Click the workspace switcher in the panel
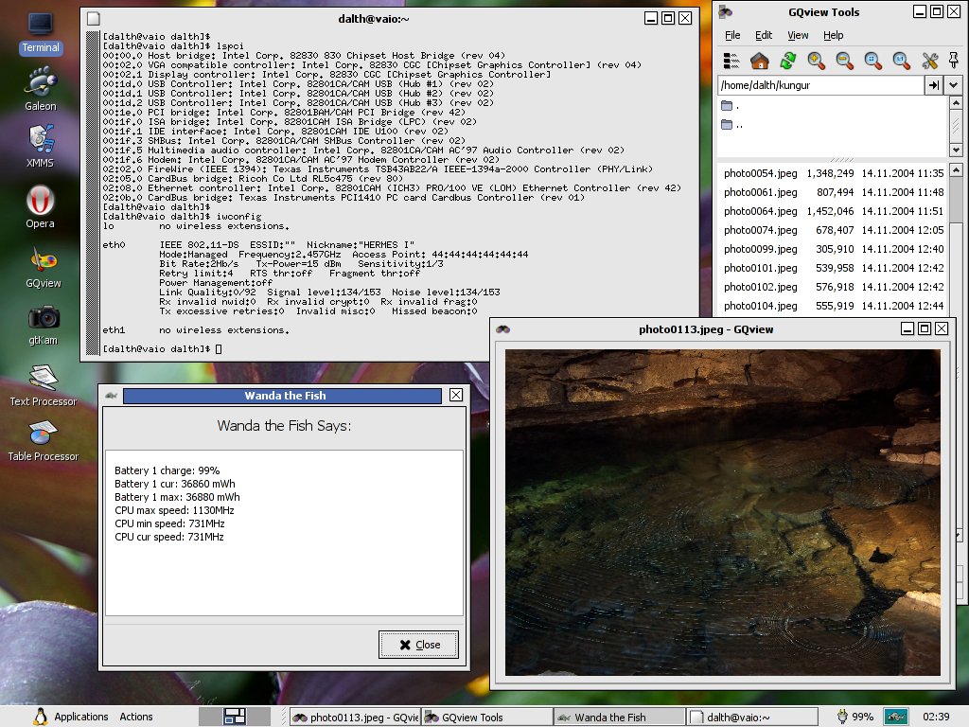This screenshot has height=727, width=969. (x=235, y=717)
